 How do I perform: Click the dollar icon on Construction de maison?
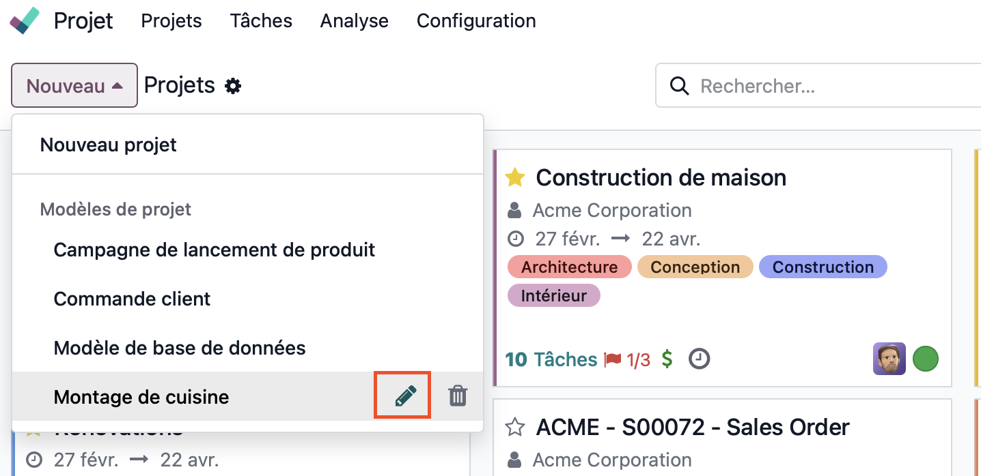pos(667,359)
